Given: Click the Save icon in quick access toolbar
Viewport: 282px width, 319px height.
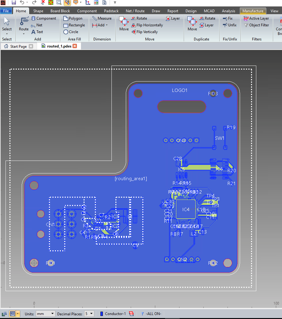Looking at the screenshot, I should pyautogui.click(x=14, y=2).
